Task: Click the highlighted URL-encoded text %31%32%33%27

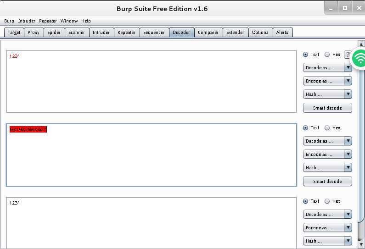Action: pyautogui.click(x=28, y=129)
